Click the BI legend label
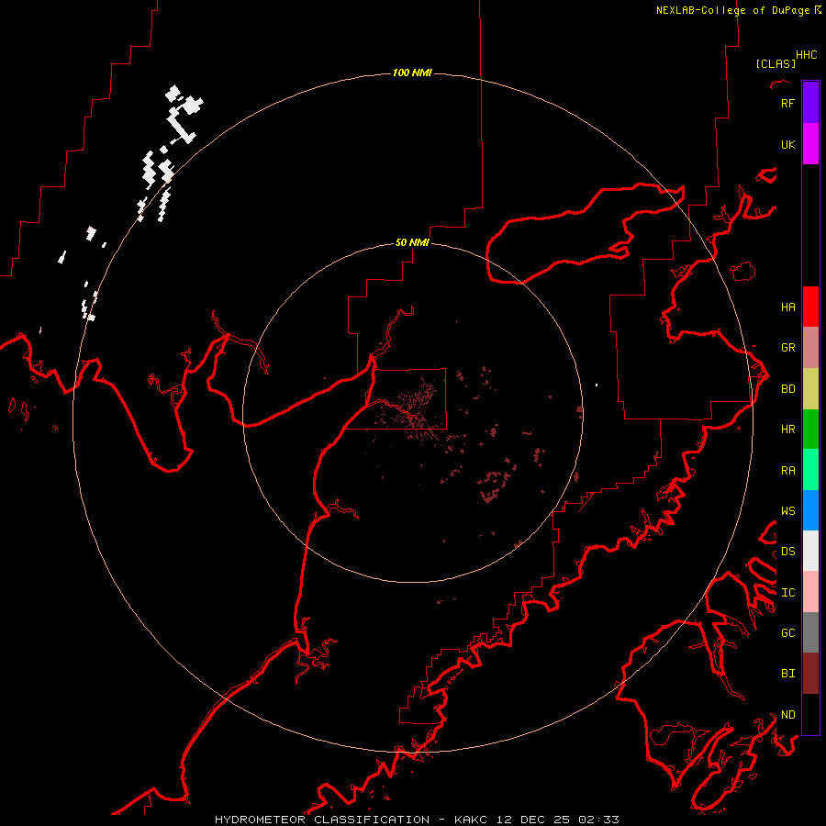 click(x=787, y=674)
